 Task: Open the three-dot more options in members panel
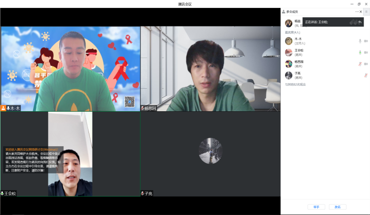[357, 11]
